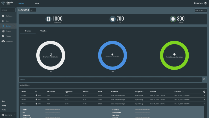
Task: Click in the Search input field
Action: (x=110, y=79)
